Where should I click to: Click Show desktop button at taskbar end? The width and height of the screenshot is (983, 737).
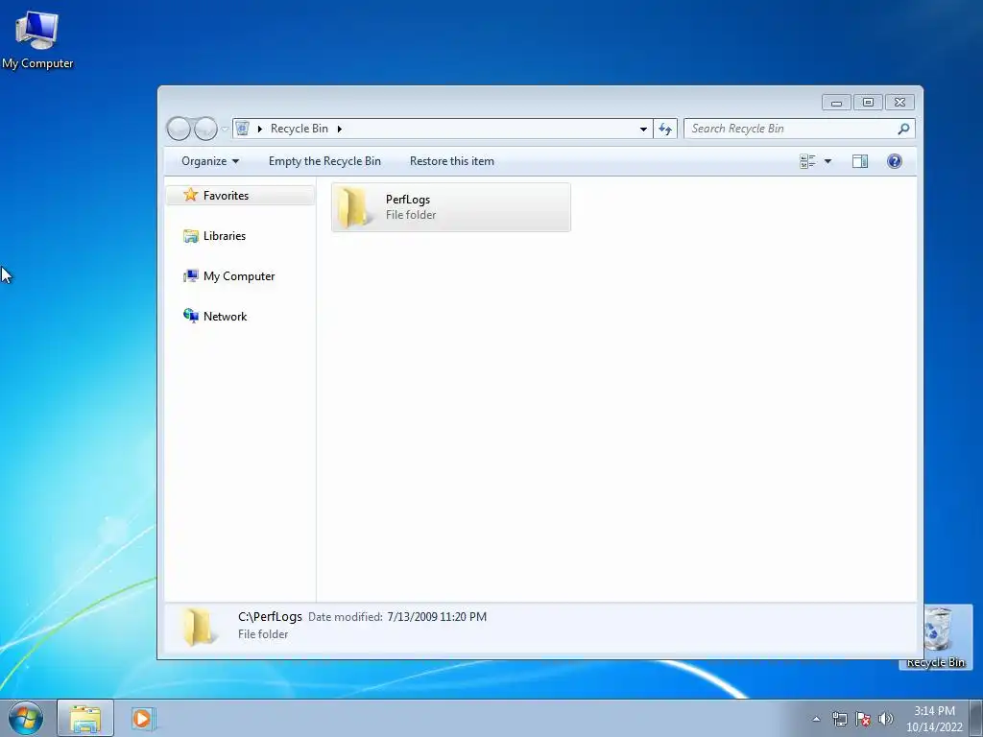tap(976, 718)
